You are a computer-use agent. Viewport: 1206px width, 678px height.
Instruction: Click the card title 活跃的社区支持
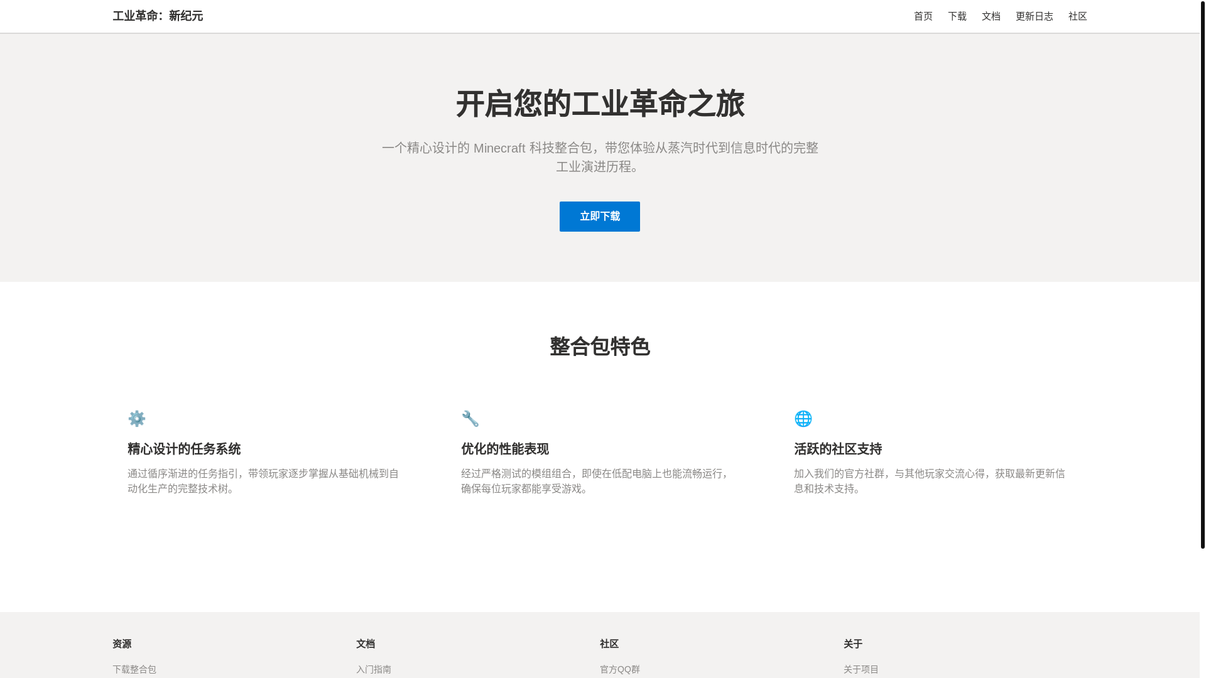[x=838, y=449]
